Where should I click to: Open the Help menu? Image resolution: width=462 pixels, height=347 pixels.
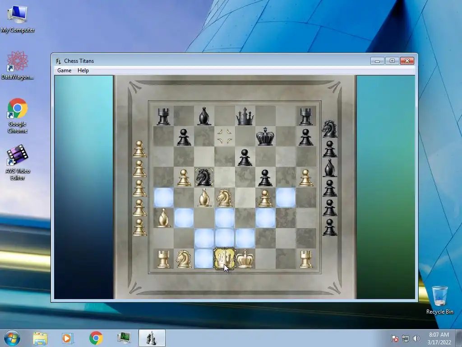(83, 70)
